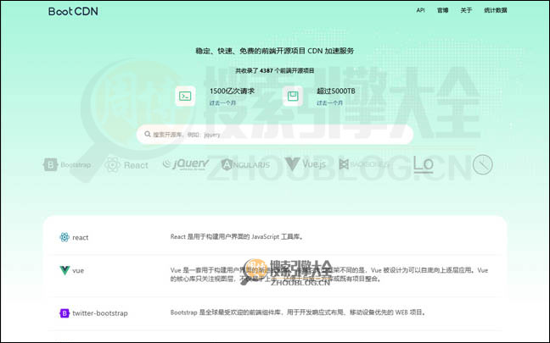Open the twitter-bootstrap library link

point(100,313)
